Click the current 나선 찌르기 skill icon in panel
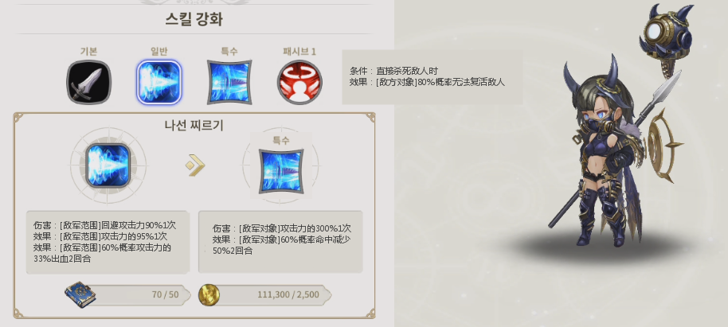This screenshot has height=327, width=728. pyautogui.click(x=108, y=165)
